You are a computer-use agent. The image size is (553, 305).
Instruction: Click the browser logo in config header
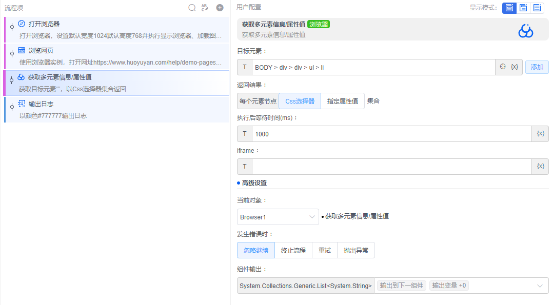click(x=525, y=31)
